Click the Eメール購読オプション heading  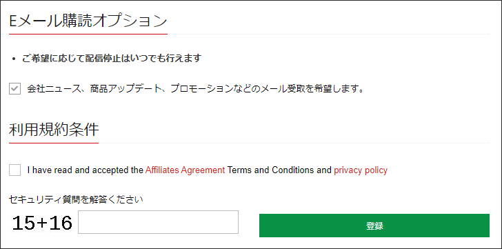pos(88,22)
